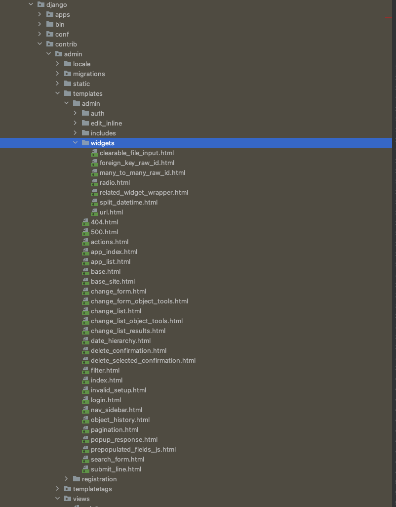Expand the includes folder chevron
Image resolution: width=396 pixels, height=507 pixels.
(75, 133)
